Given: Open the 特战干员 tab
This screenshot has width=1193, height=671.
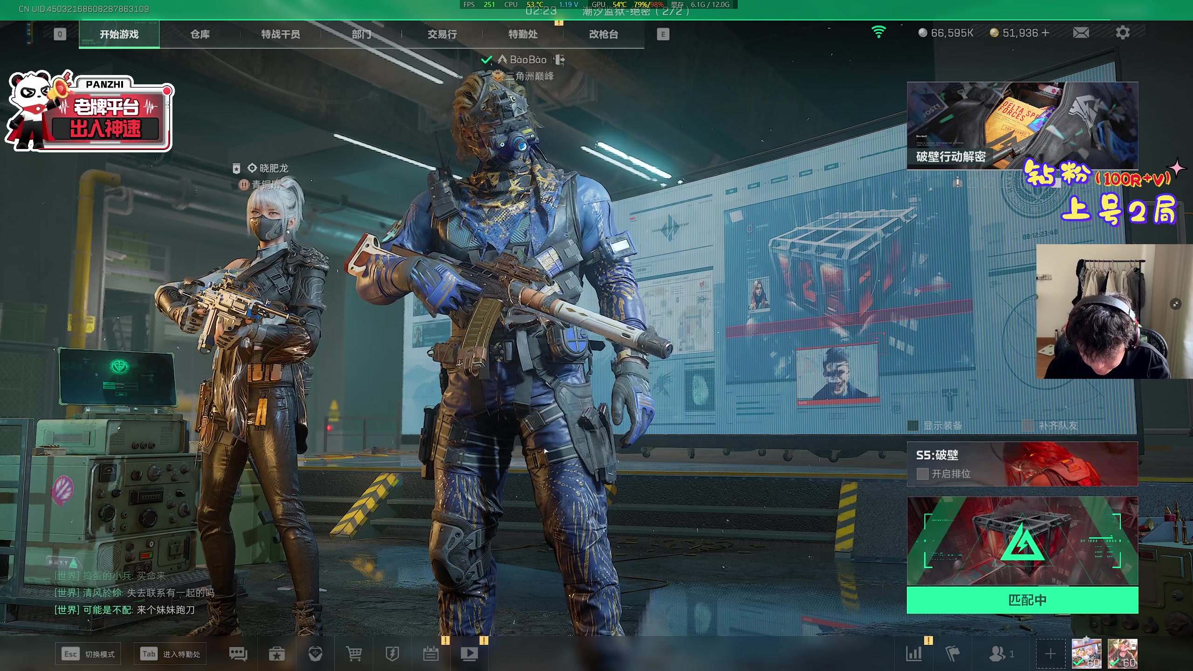Looking at the screenshot, I should [x=281, y=34].
